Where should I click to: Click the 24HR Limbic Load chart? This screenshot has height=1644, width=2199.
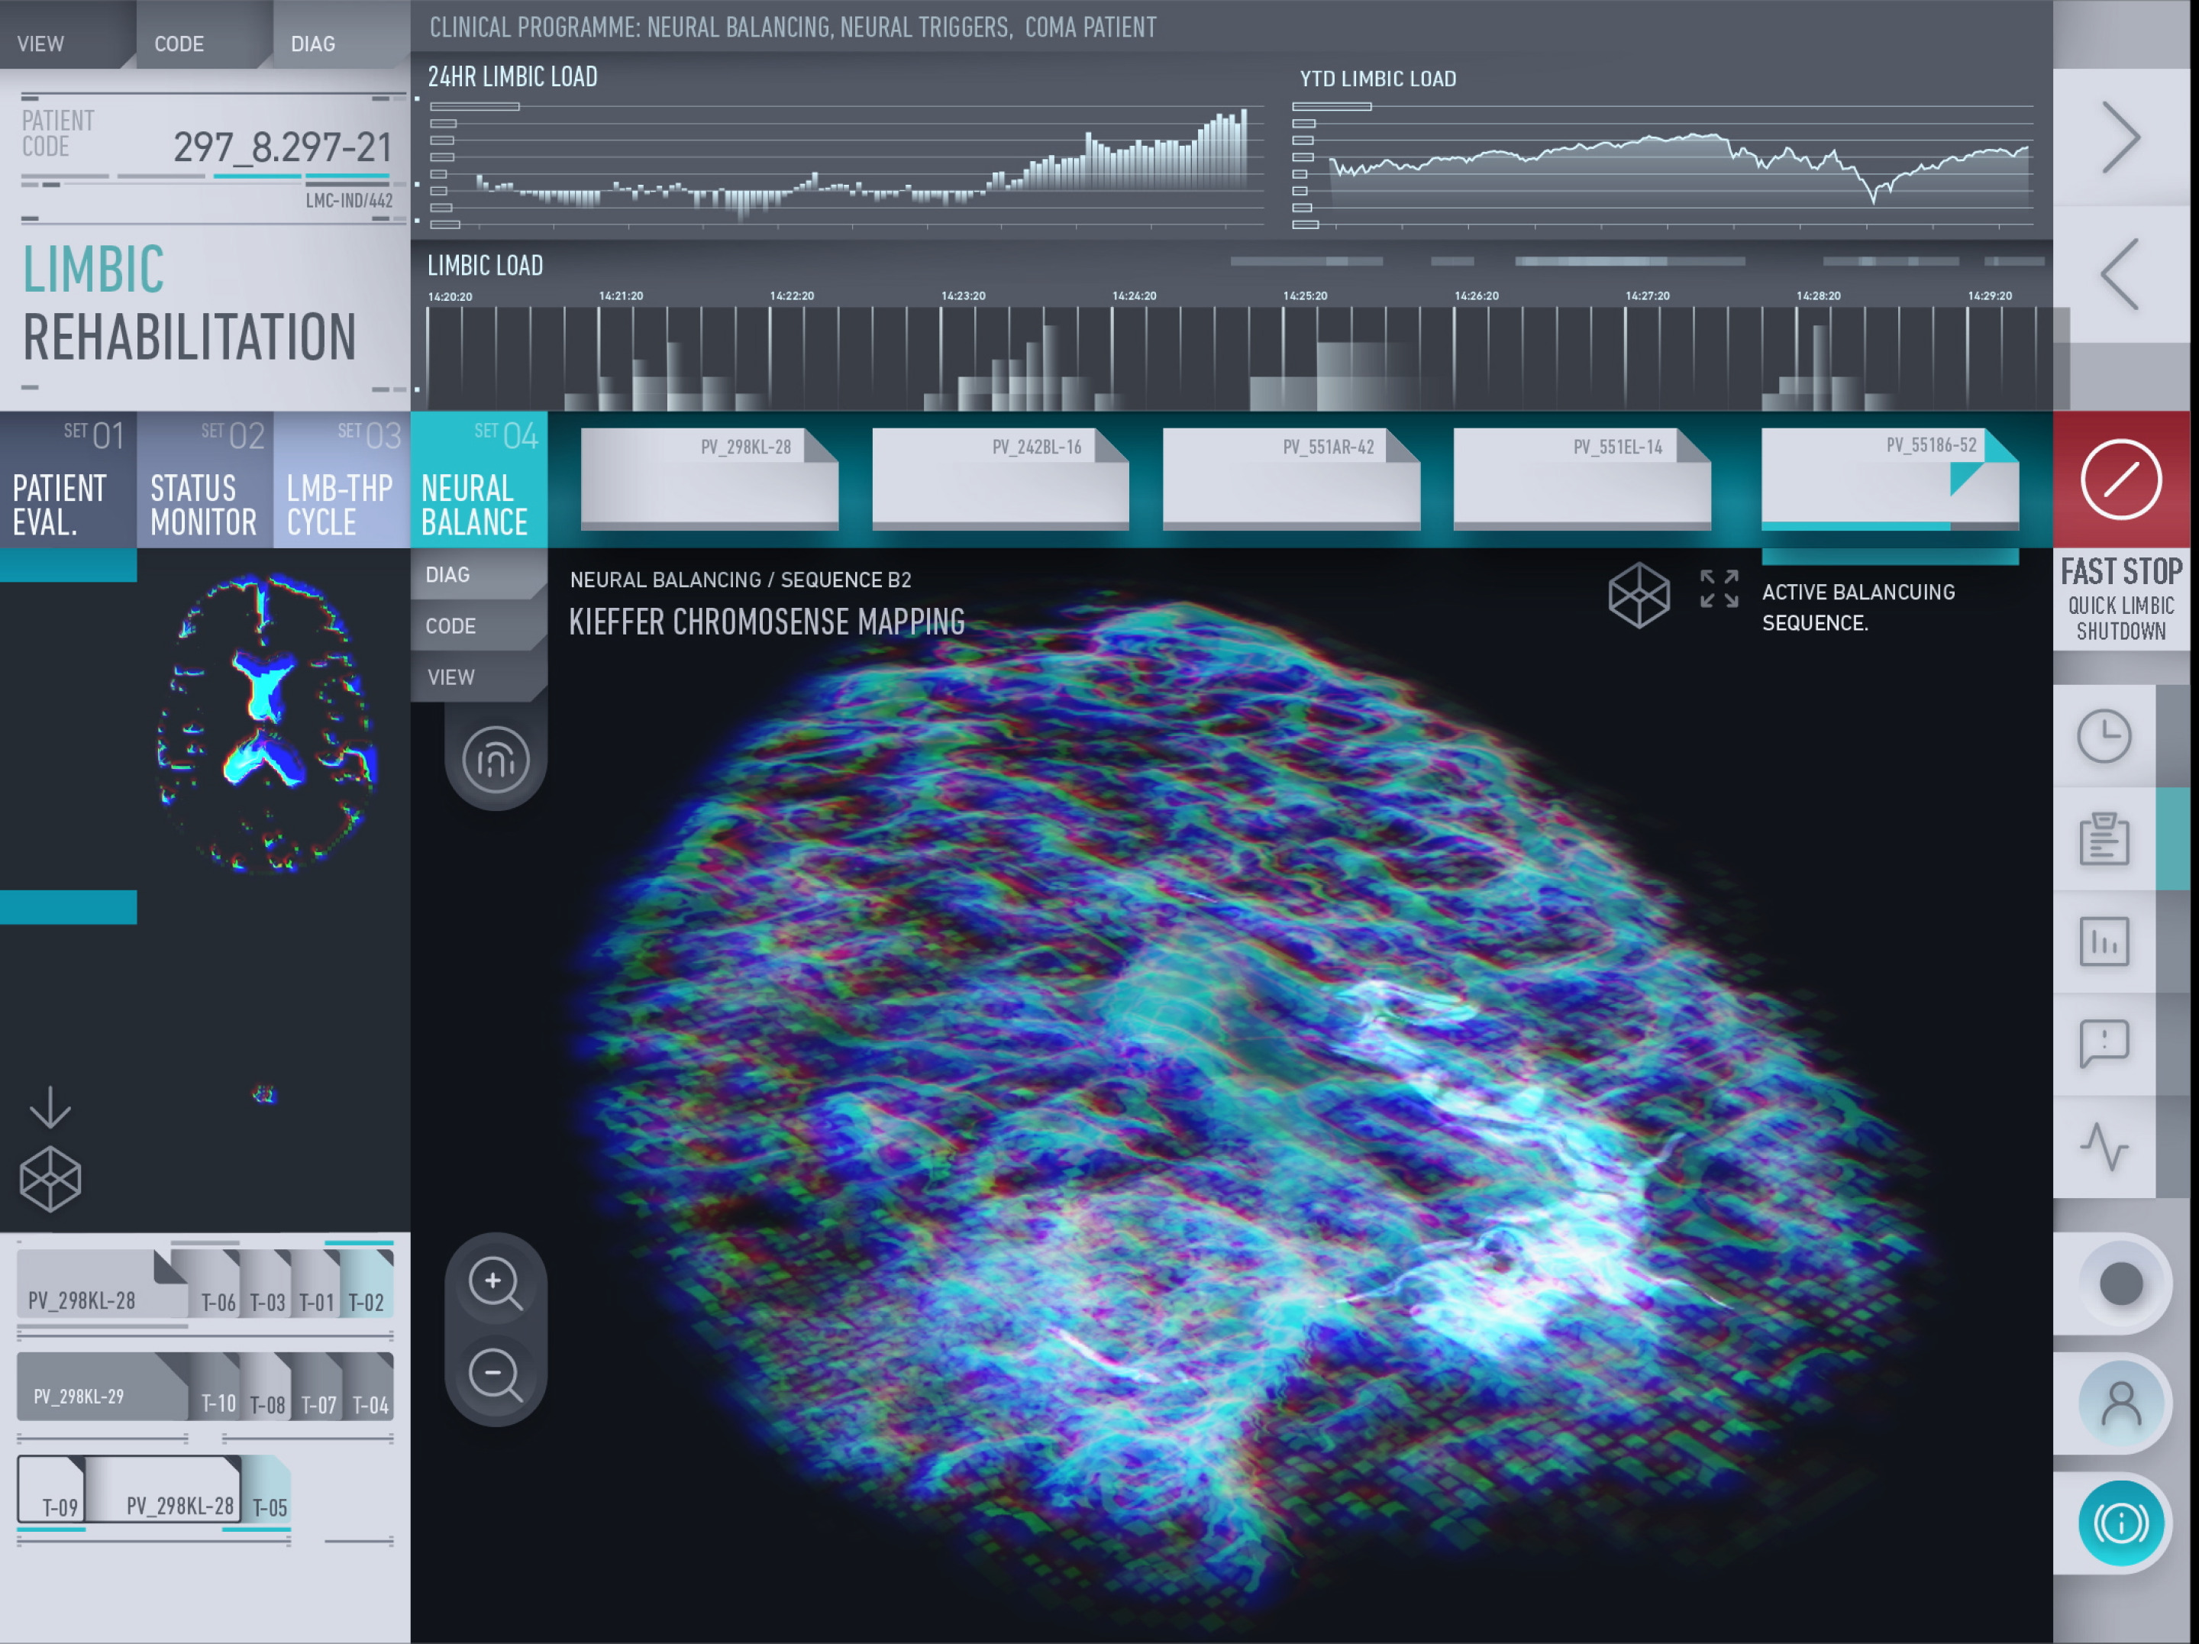[x=845, y=166]
